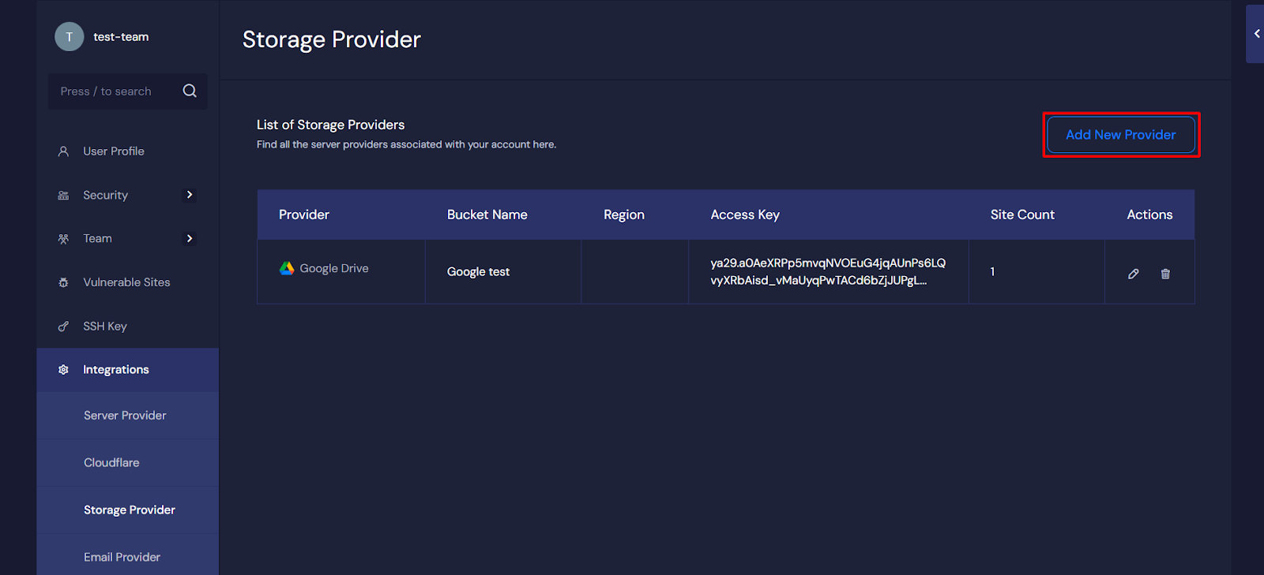This screenshot has width=1264, height=575.
Task: Click the Site Count column header
Action: point(1022,215)
